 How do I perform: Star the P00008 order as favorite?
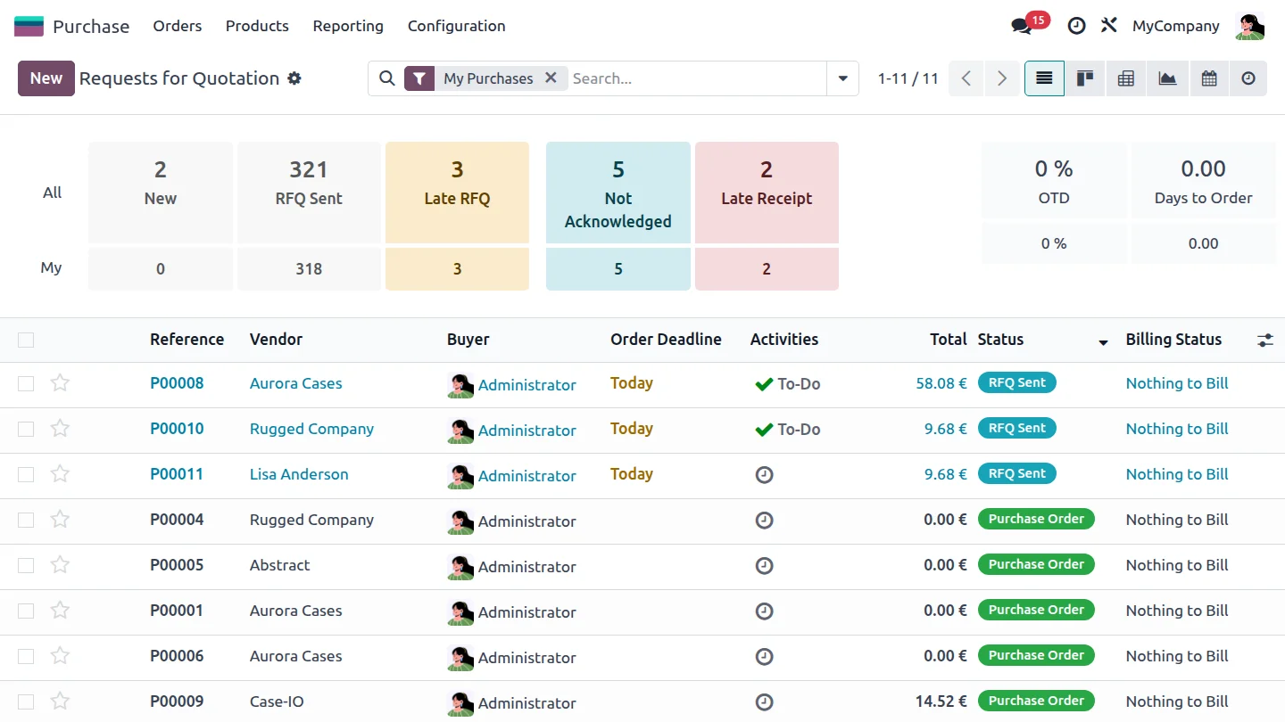coord(60,383)
